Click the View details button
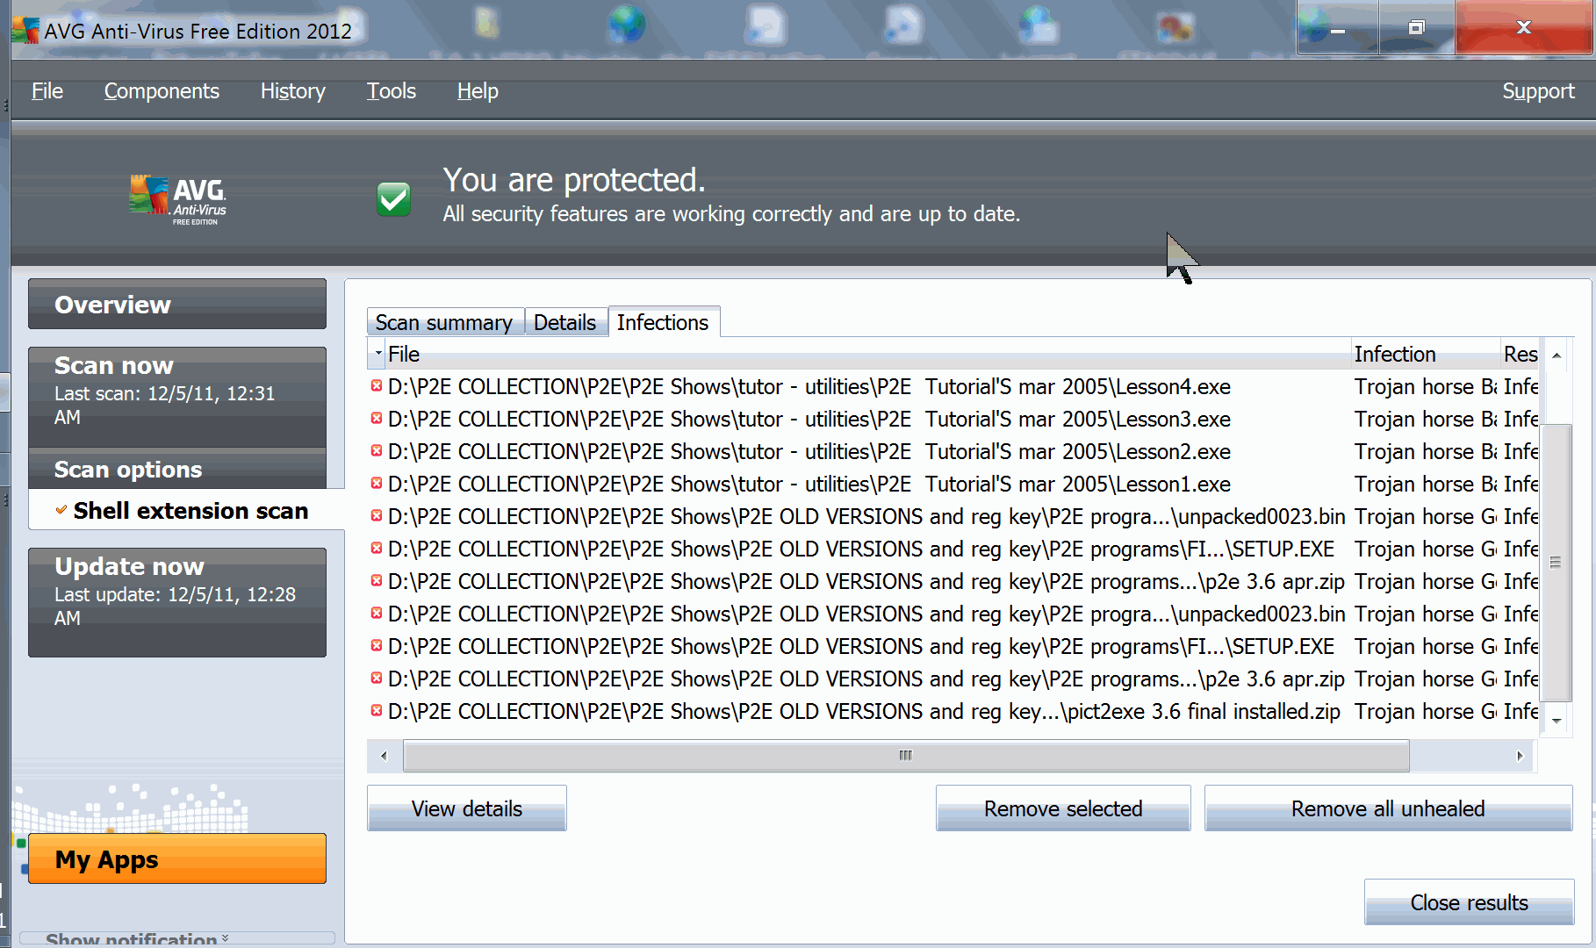The height and width of the screenshot is (948, 1596). [x=467, y=808]
